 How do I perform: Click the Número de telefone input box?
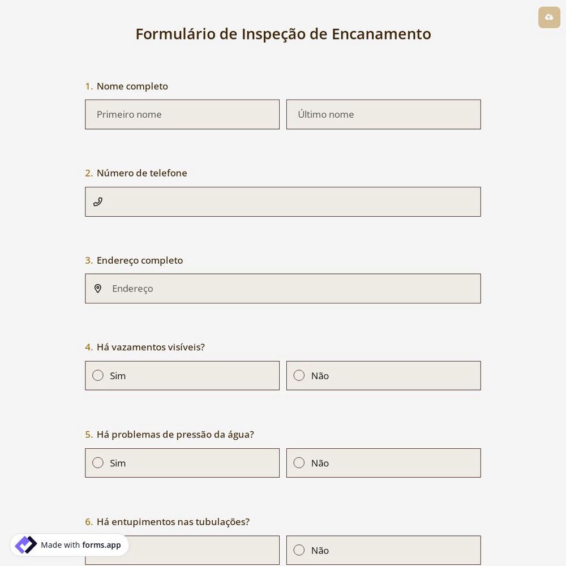tap(283, 201)
